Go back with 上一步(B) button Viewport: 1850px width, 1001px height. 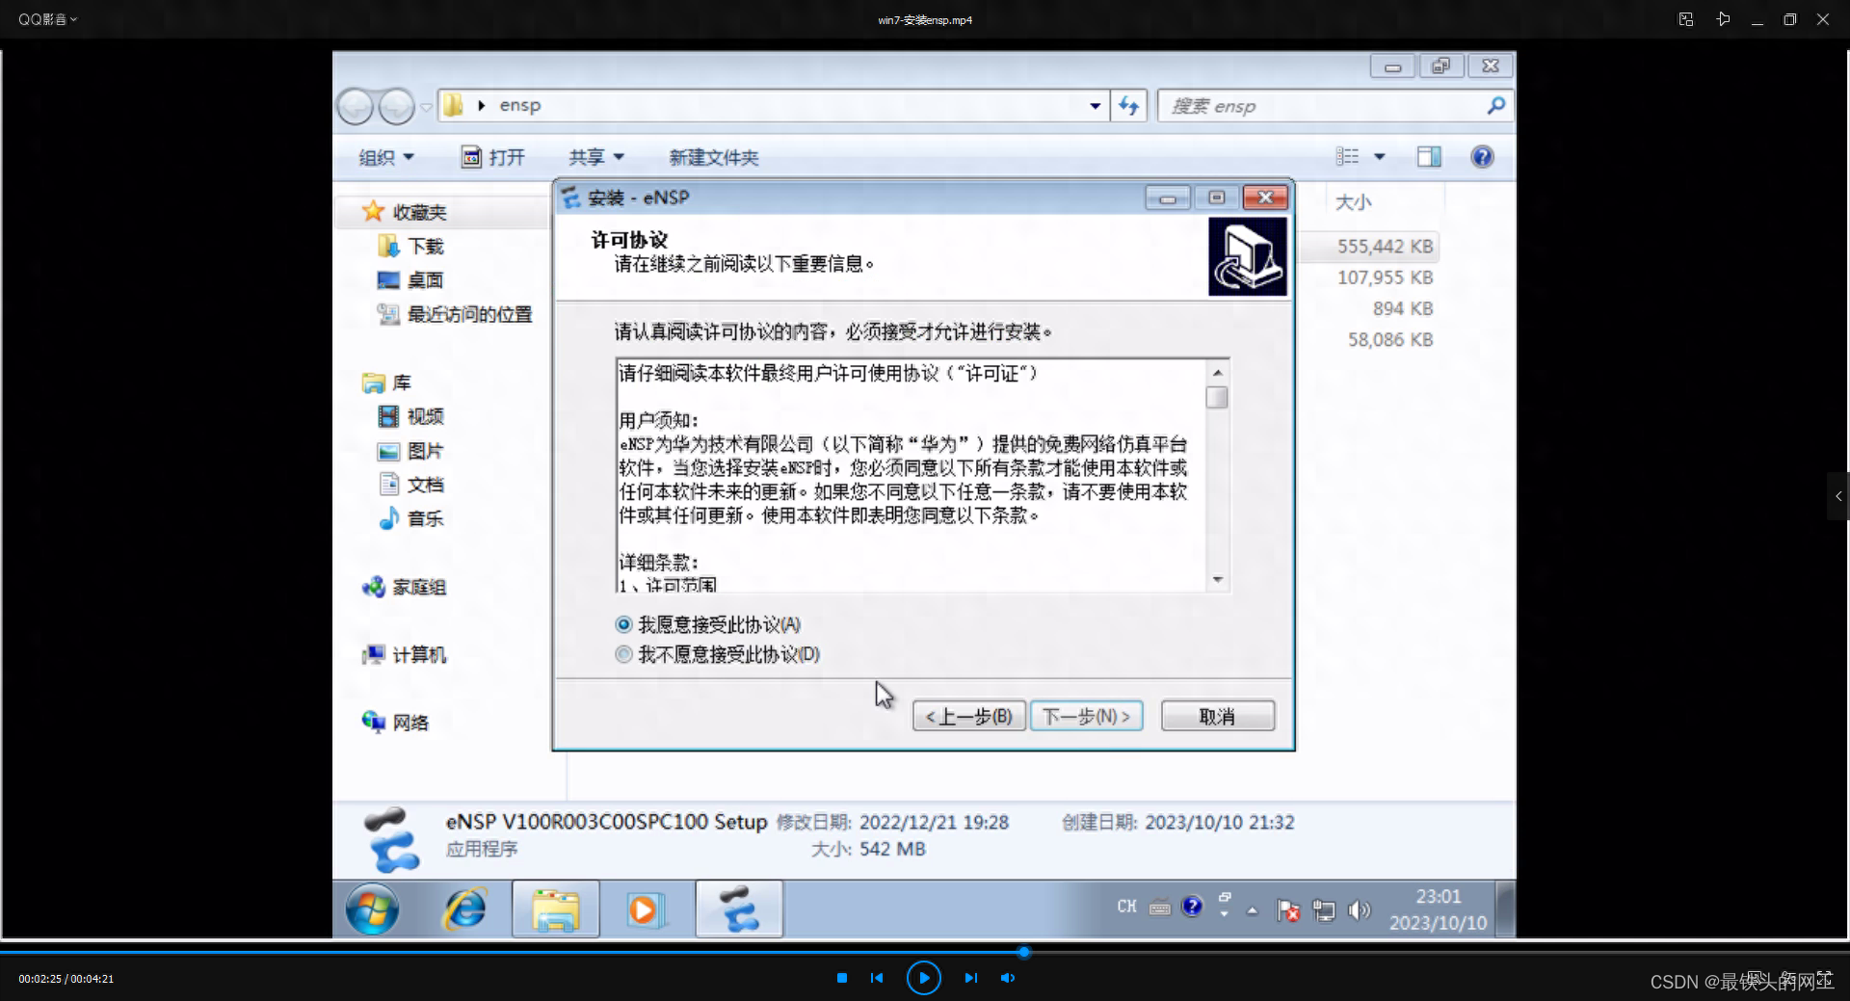(x=969, y=716)
